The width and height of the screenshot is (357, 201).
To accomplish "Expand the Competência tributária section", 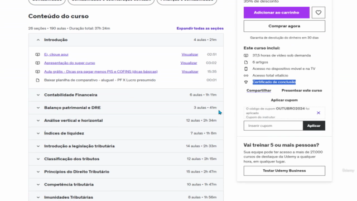I will (x=126, y=184).
